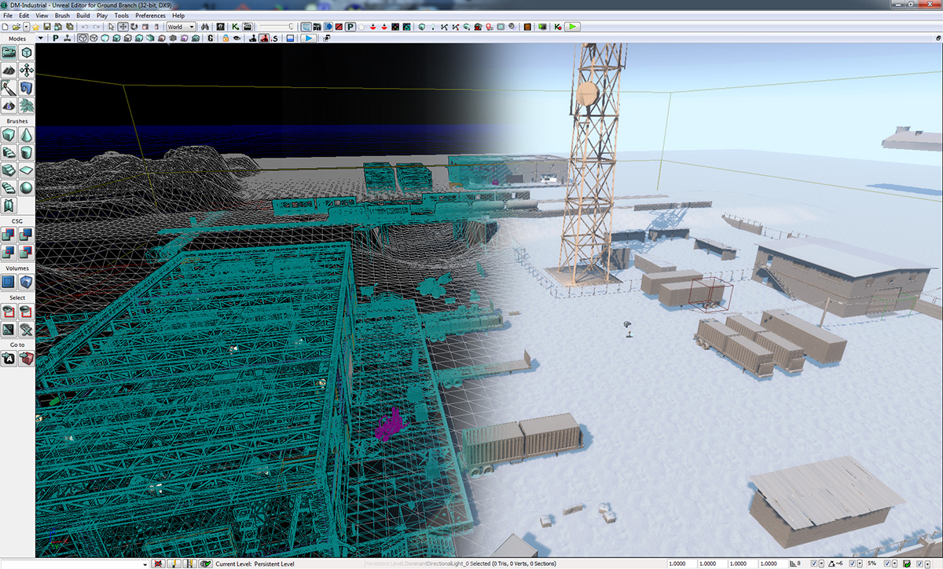943x569 pixels.
Task: Activate the translate move widget tool
Action: [123, 27]
